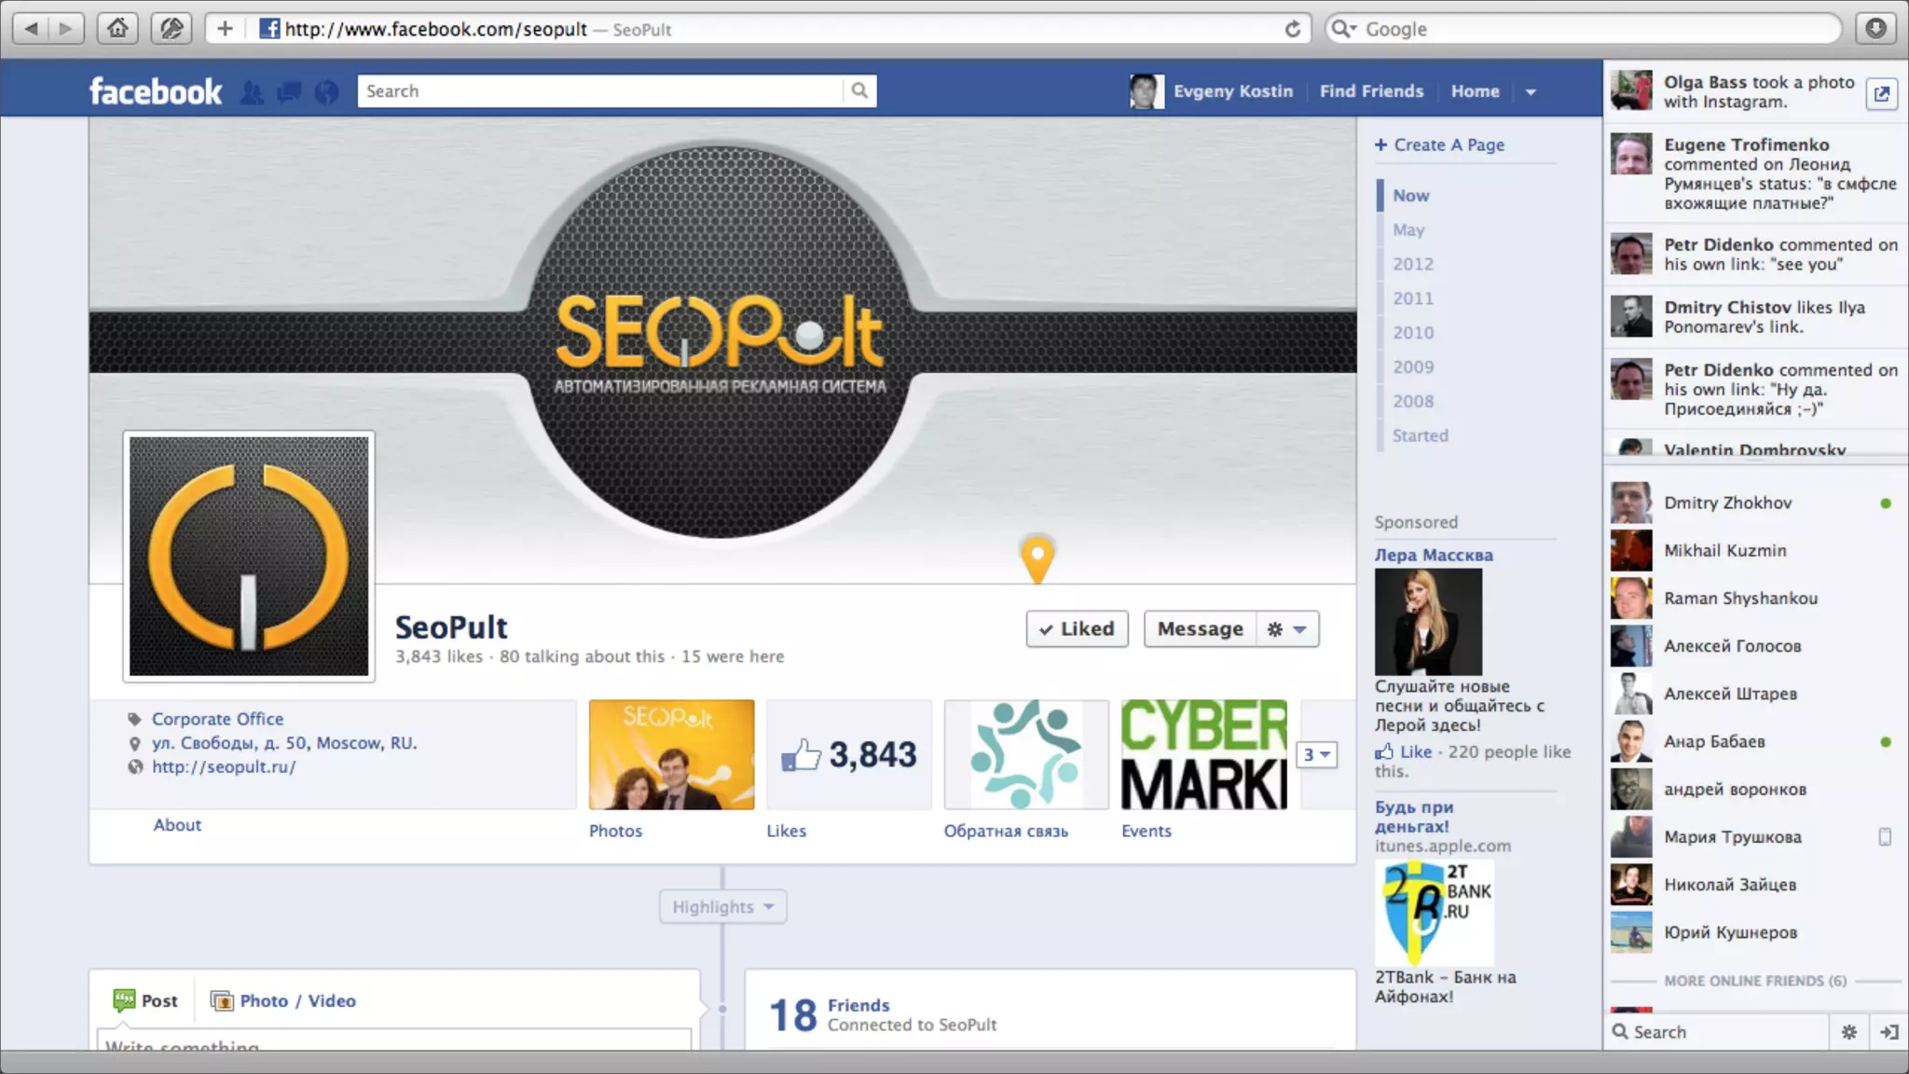Expand the Highlights dropdown

[x=722, y=906]
